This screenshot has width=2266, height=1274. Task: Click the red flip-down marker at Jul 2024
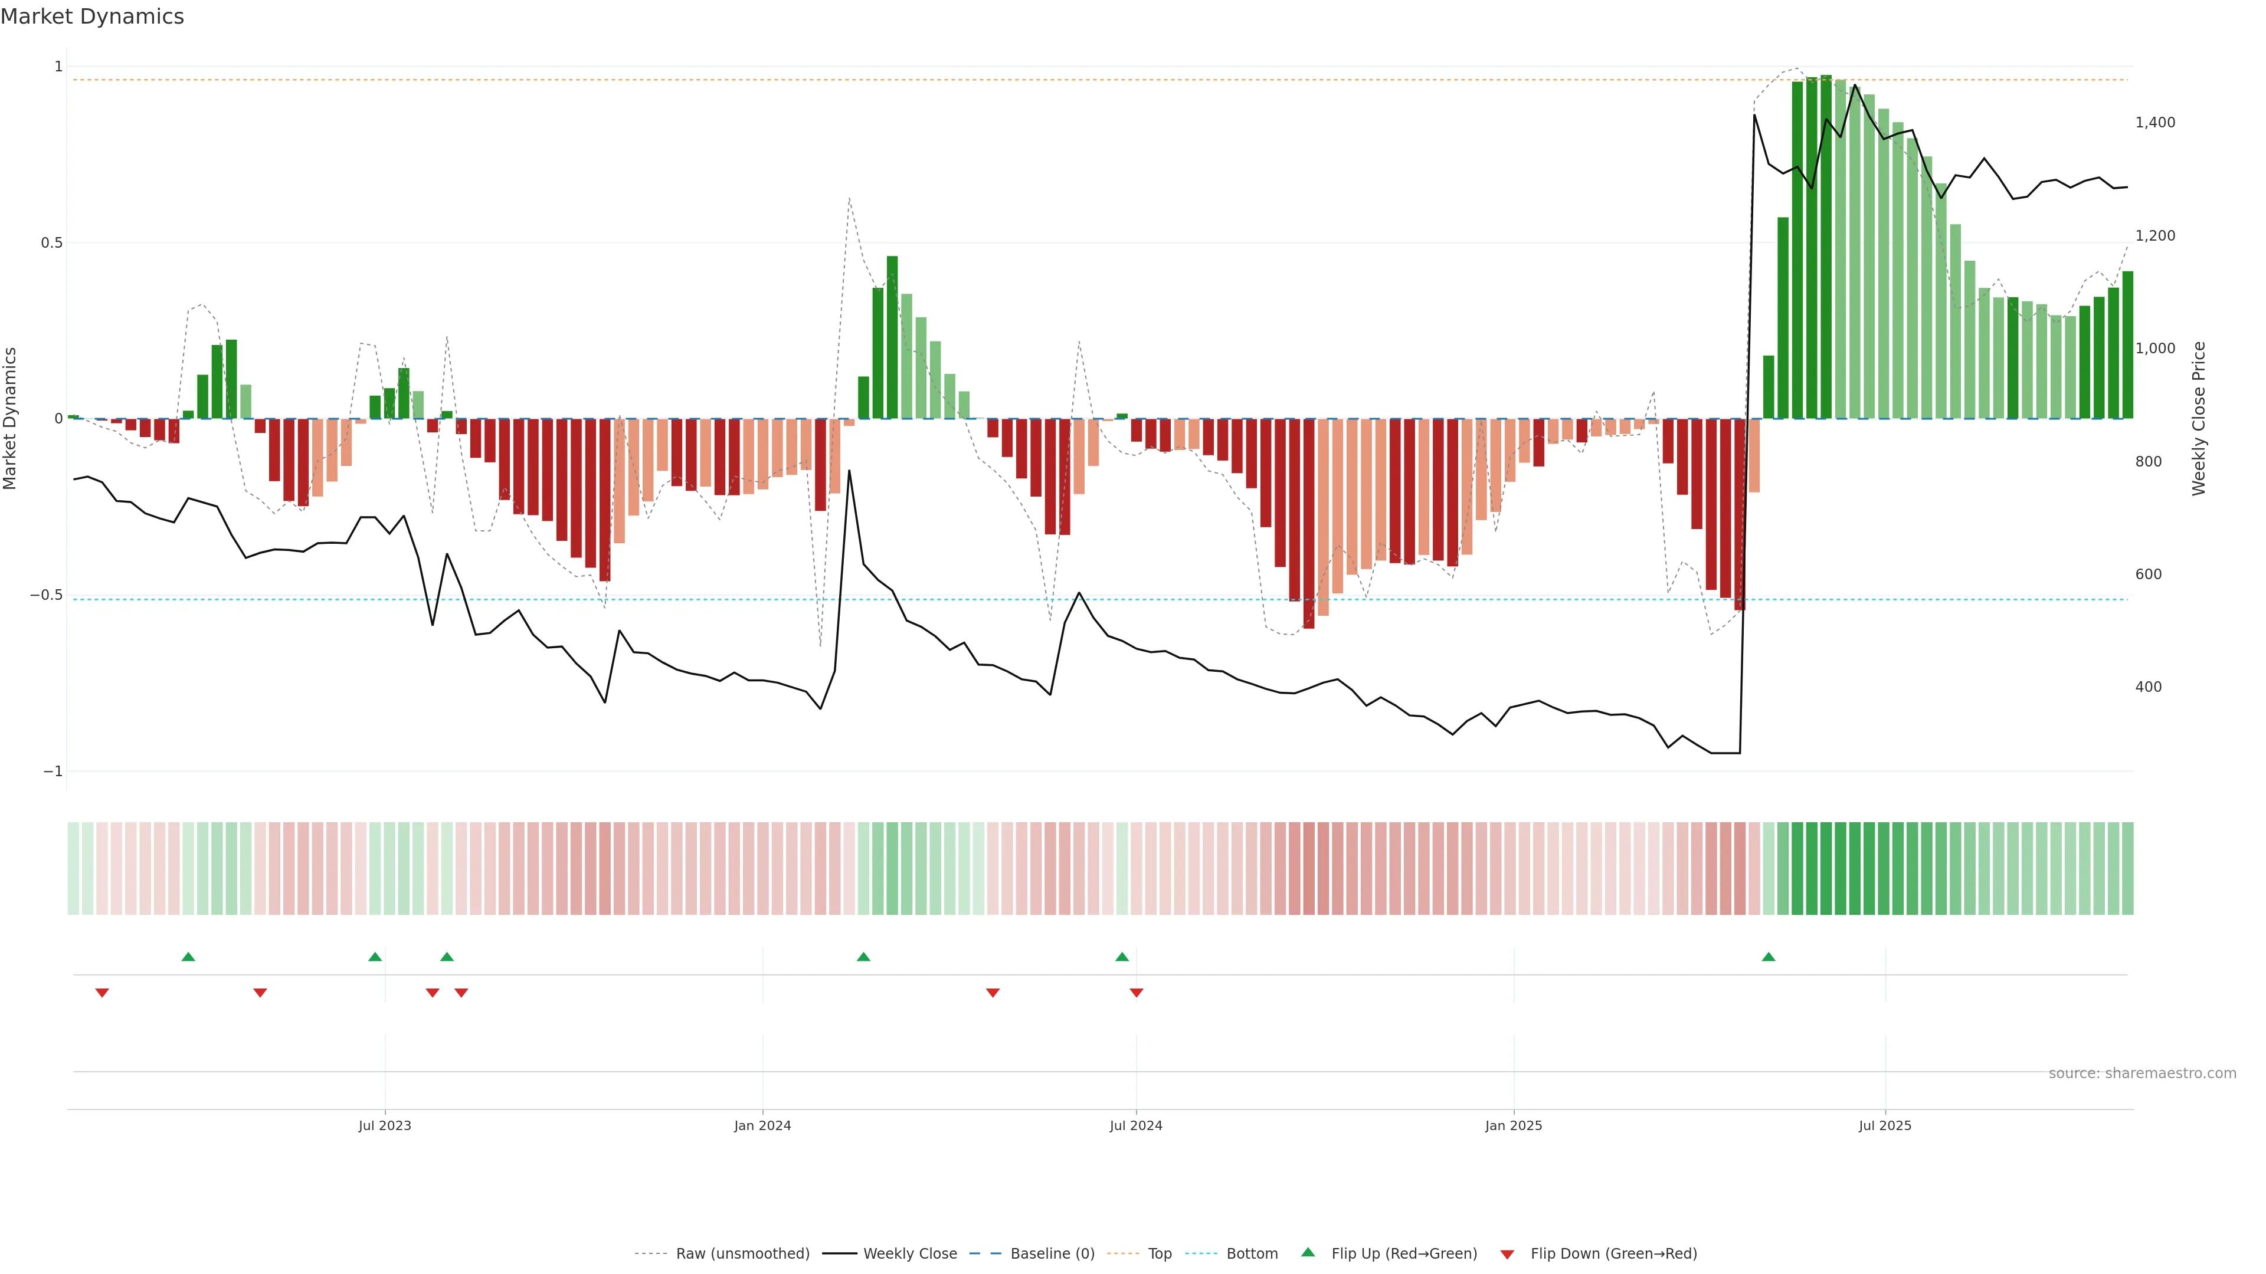(x=1137, y=993)
